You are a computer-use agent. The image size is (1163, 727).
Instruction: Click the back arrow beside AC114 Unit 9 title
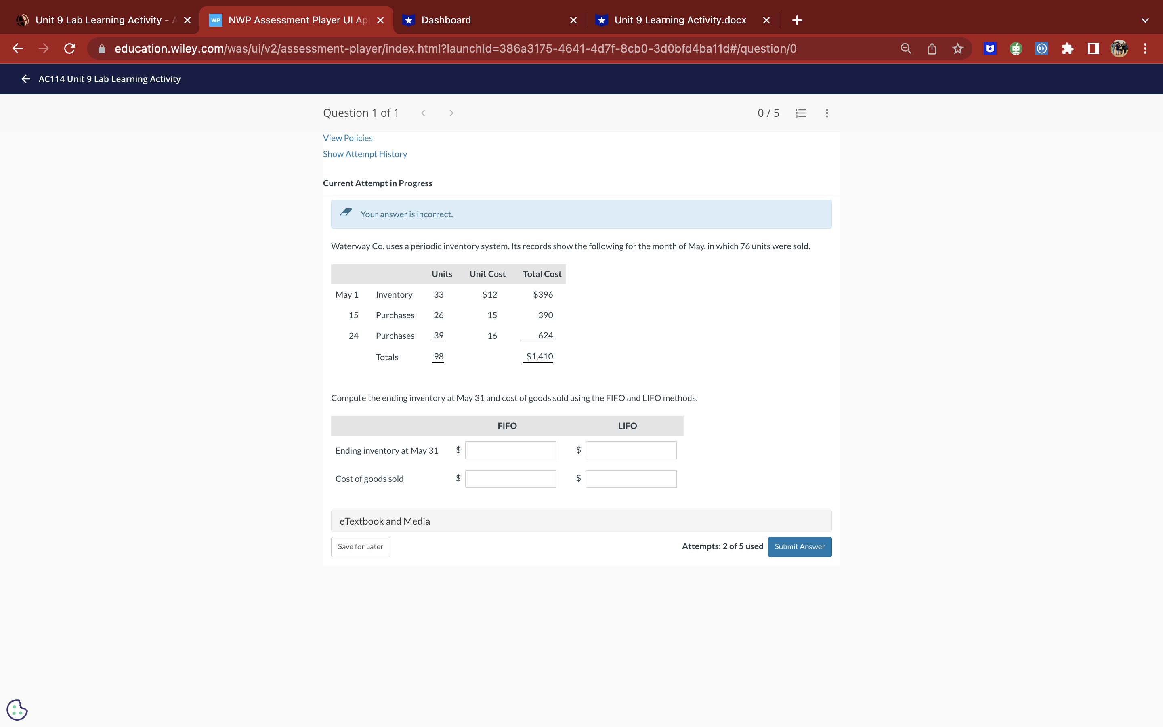pos(26,79)
